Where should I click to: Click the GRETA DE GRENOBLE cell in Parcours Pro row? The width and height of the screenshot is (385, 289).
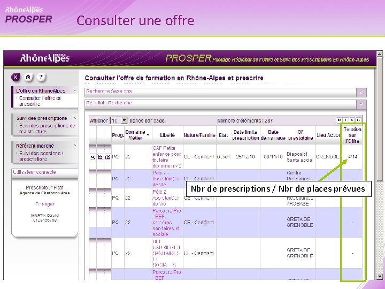coord(300,222)
